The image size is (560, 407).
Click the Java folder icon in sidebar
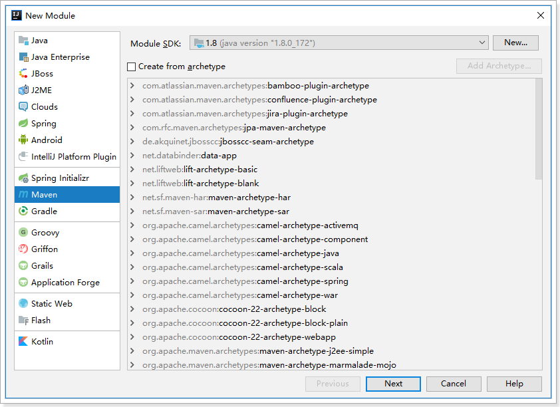(x=23, y=41)
